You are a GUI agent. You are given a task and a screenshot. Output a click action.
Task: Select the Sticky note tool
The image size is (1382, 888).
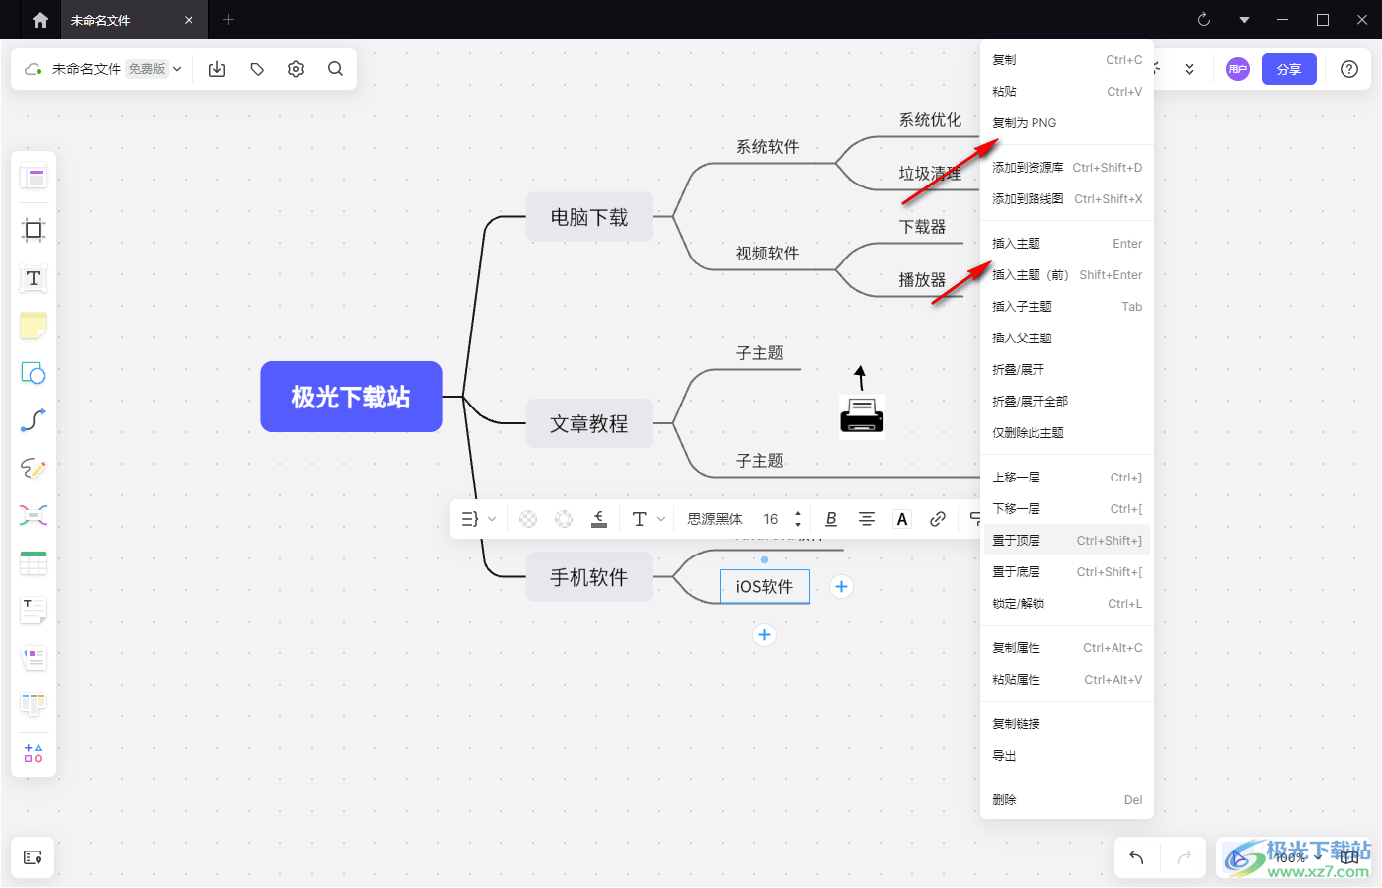pos(34,326)
